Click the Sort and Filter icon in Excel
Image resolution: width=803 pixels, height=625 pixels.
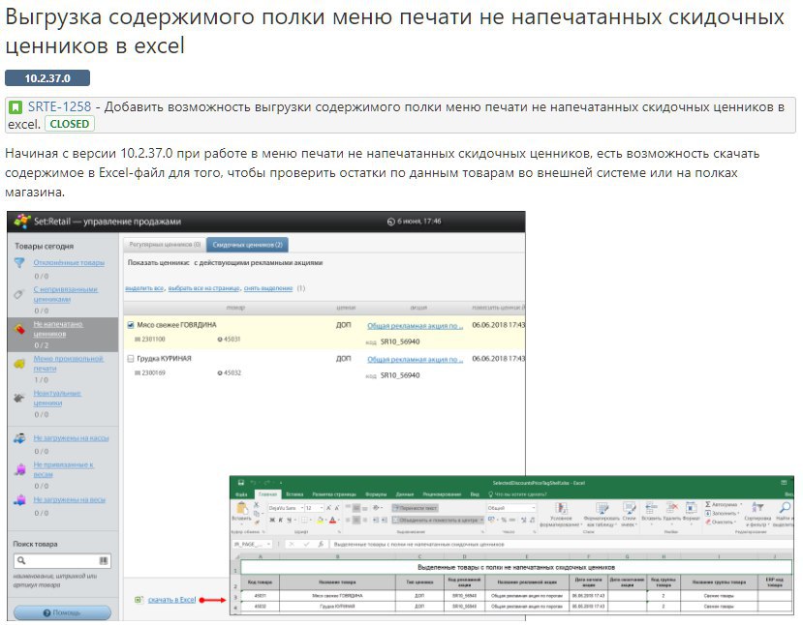pyautogui.click(x=757, y=507)
